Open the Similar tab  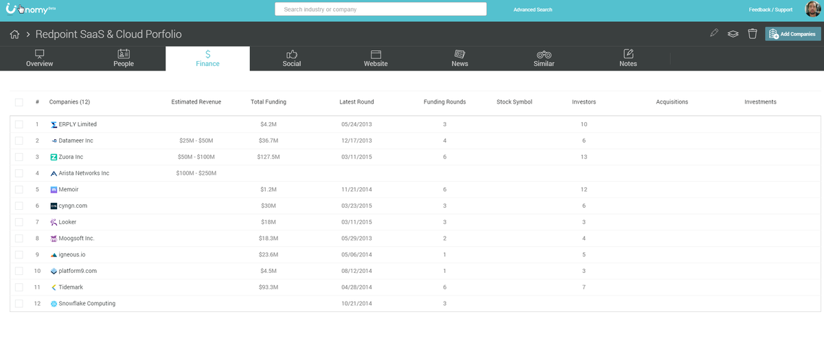coord(544,58)
